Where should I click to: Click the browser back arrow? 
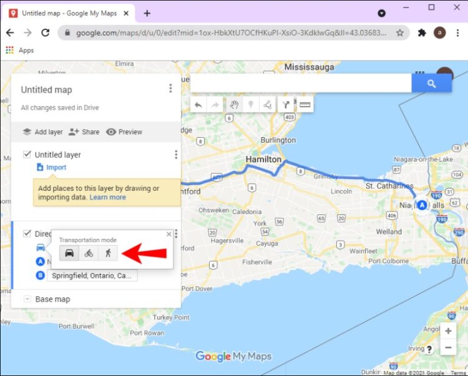coord(10,32)
